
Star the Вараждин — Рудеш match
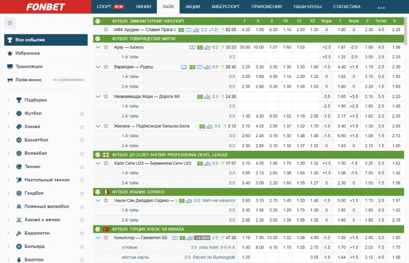tap(106, 66)
